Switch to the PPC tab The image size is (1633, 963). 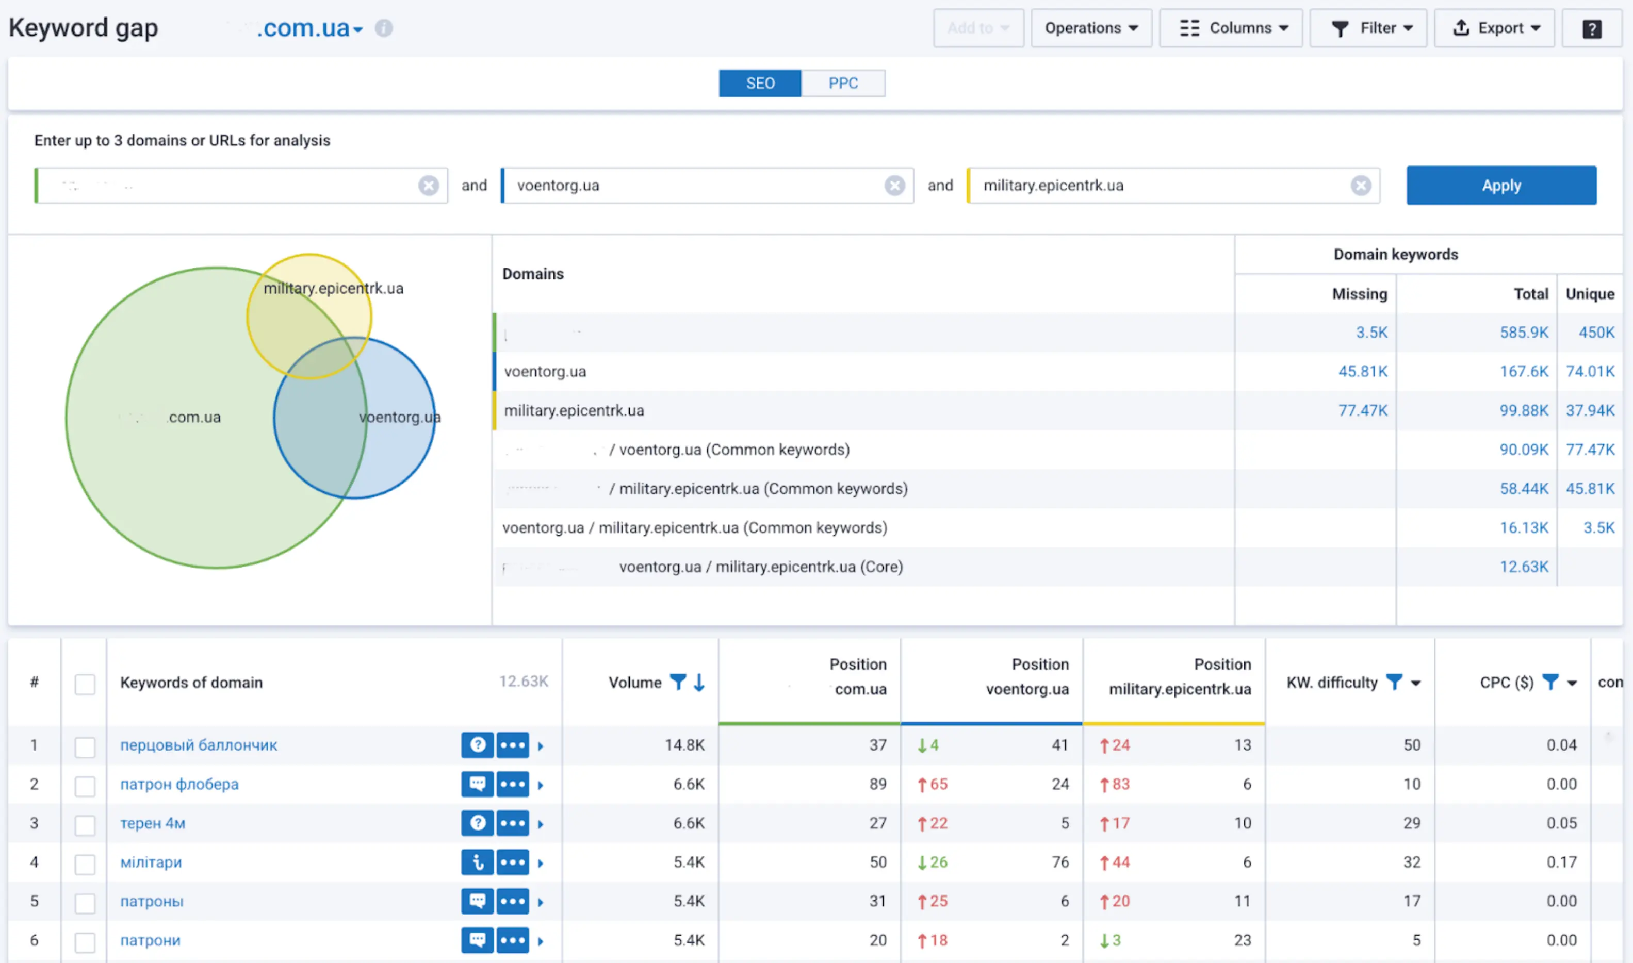pos(843,83)
